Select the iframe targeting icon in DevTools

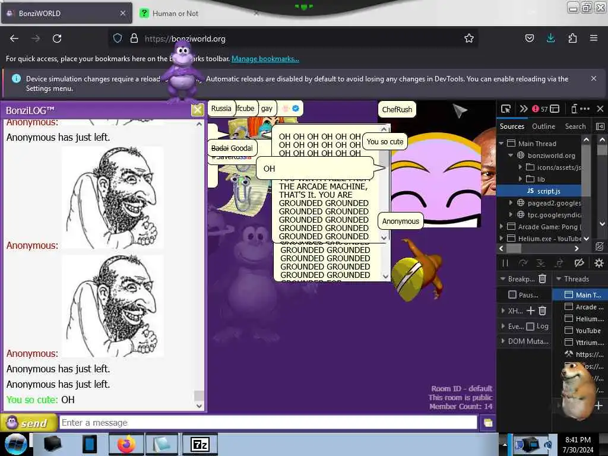click(555, 109)
